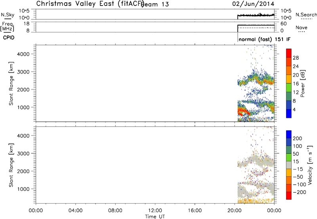The width and height of the screenshot is (317, 219).
Task: Select the '-200' value on Velocity scale
Action: [x=300, y=192]
